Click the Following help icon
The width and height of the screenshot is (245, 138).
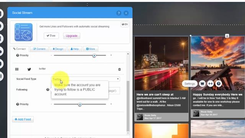[x=47, y=90]
